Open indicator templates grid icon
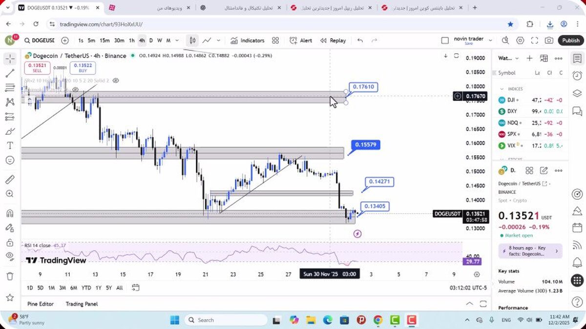 [275, 41]
